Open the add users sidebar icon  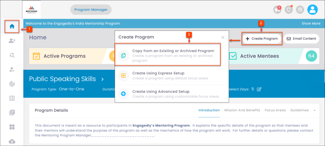(12, 41)
